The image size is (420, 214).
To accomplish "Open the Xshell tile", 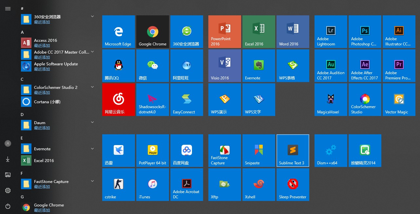I will 258,185.
